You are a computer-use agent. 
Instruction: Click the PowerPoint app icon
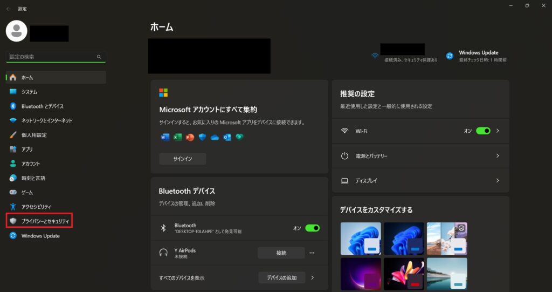point(190,137)
